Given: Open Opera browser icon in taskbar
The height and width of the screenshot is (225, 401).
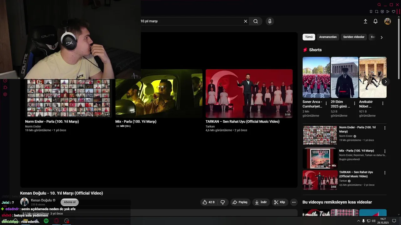Looking at the screenshot, I should (56, 221).
